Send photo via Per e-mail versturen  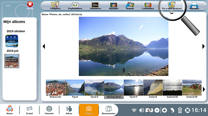172,6
